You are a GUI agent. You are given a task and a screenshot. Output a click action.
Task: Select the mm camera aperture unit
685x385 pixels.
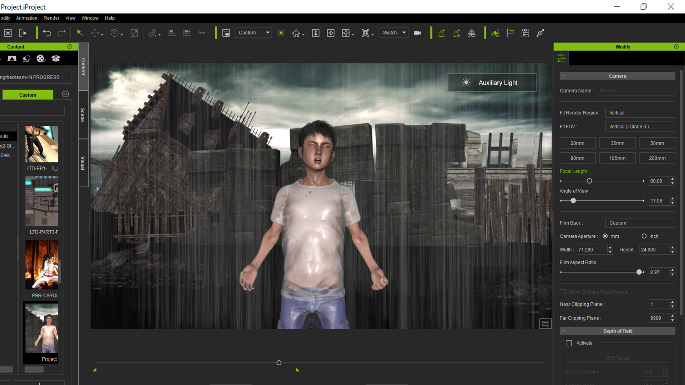605,236
